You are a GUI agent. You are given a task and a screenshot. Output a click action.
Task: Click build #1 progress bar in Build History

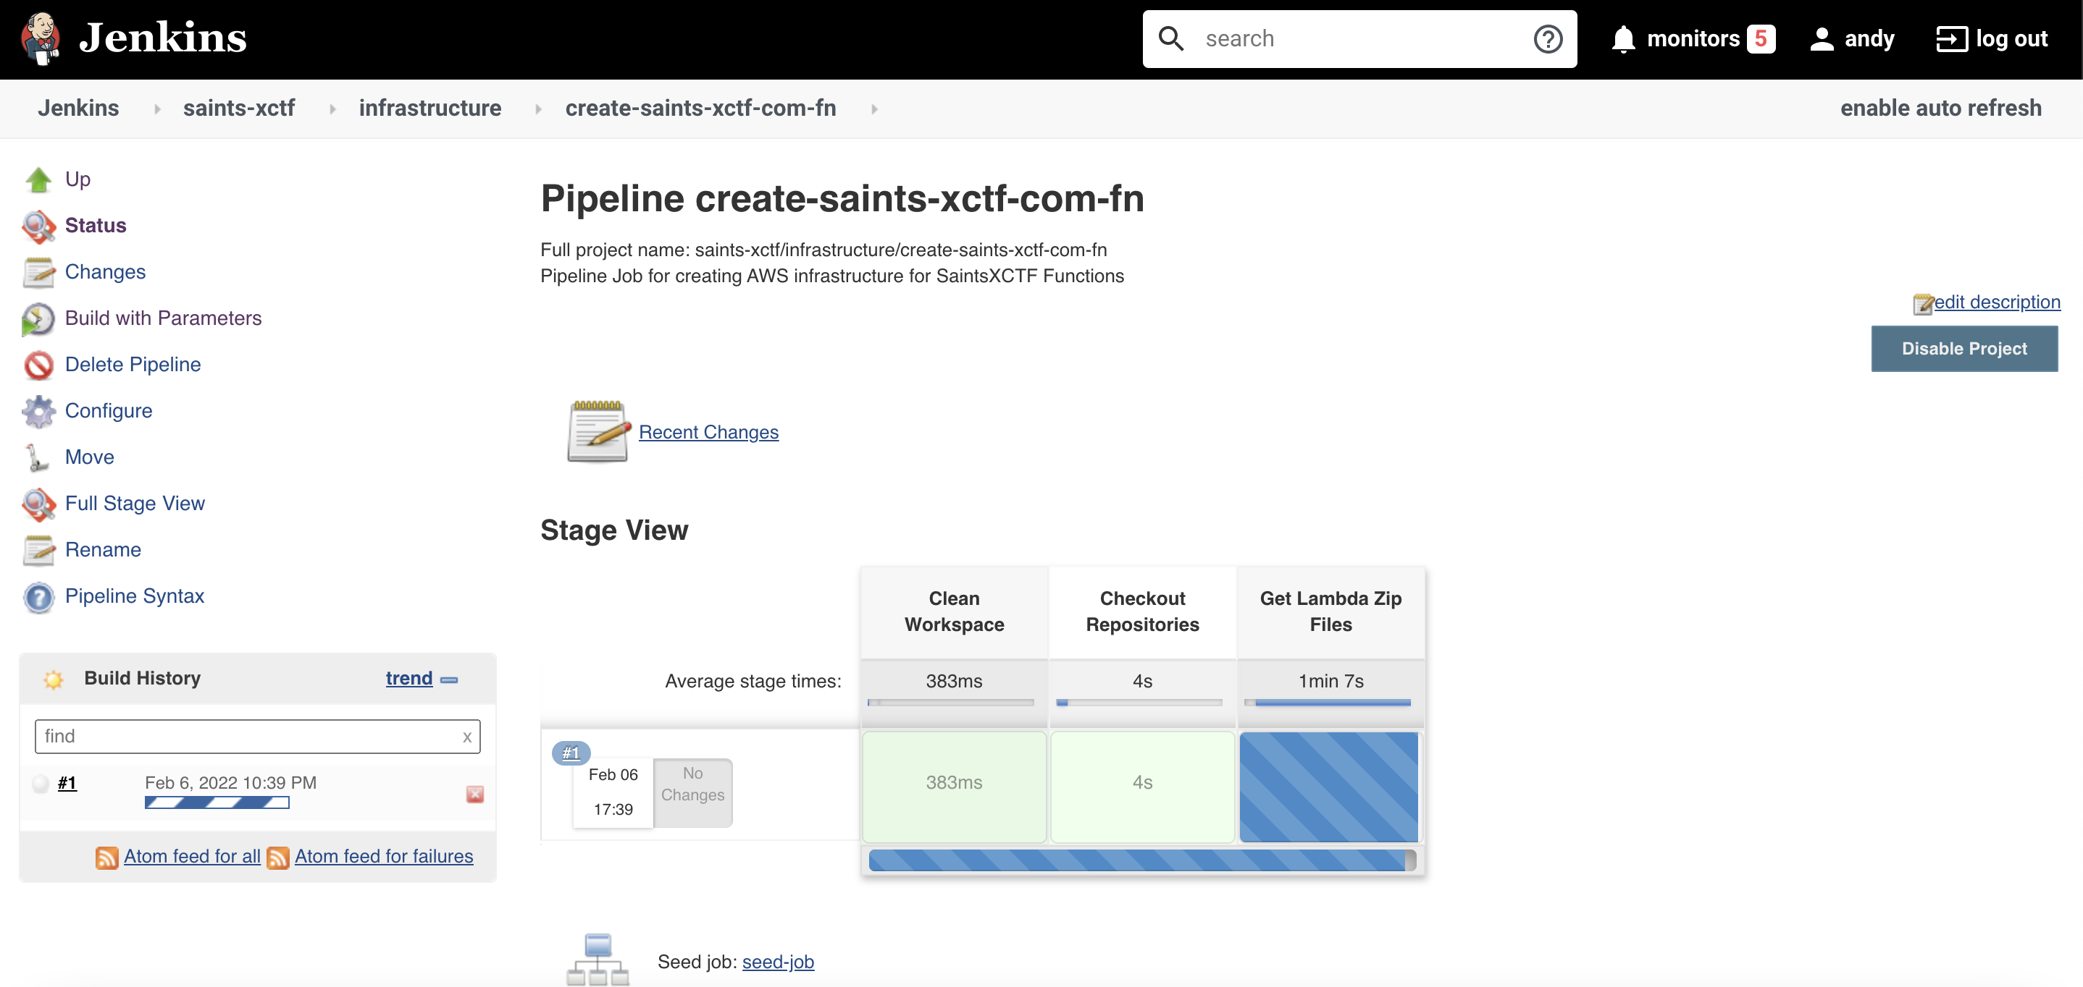[x=217, y=803]
